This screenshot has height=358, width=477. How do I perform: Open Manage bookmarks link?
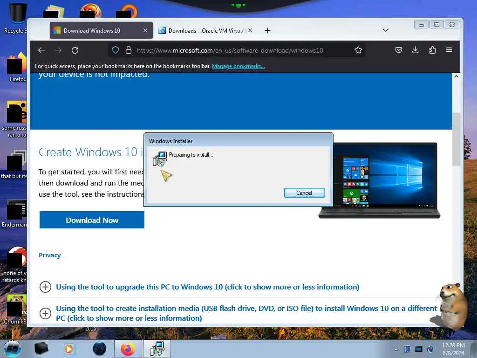pyautogui.click(x=238, y=66)
